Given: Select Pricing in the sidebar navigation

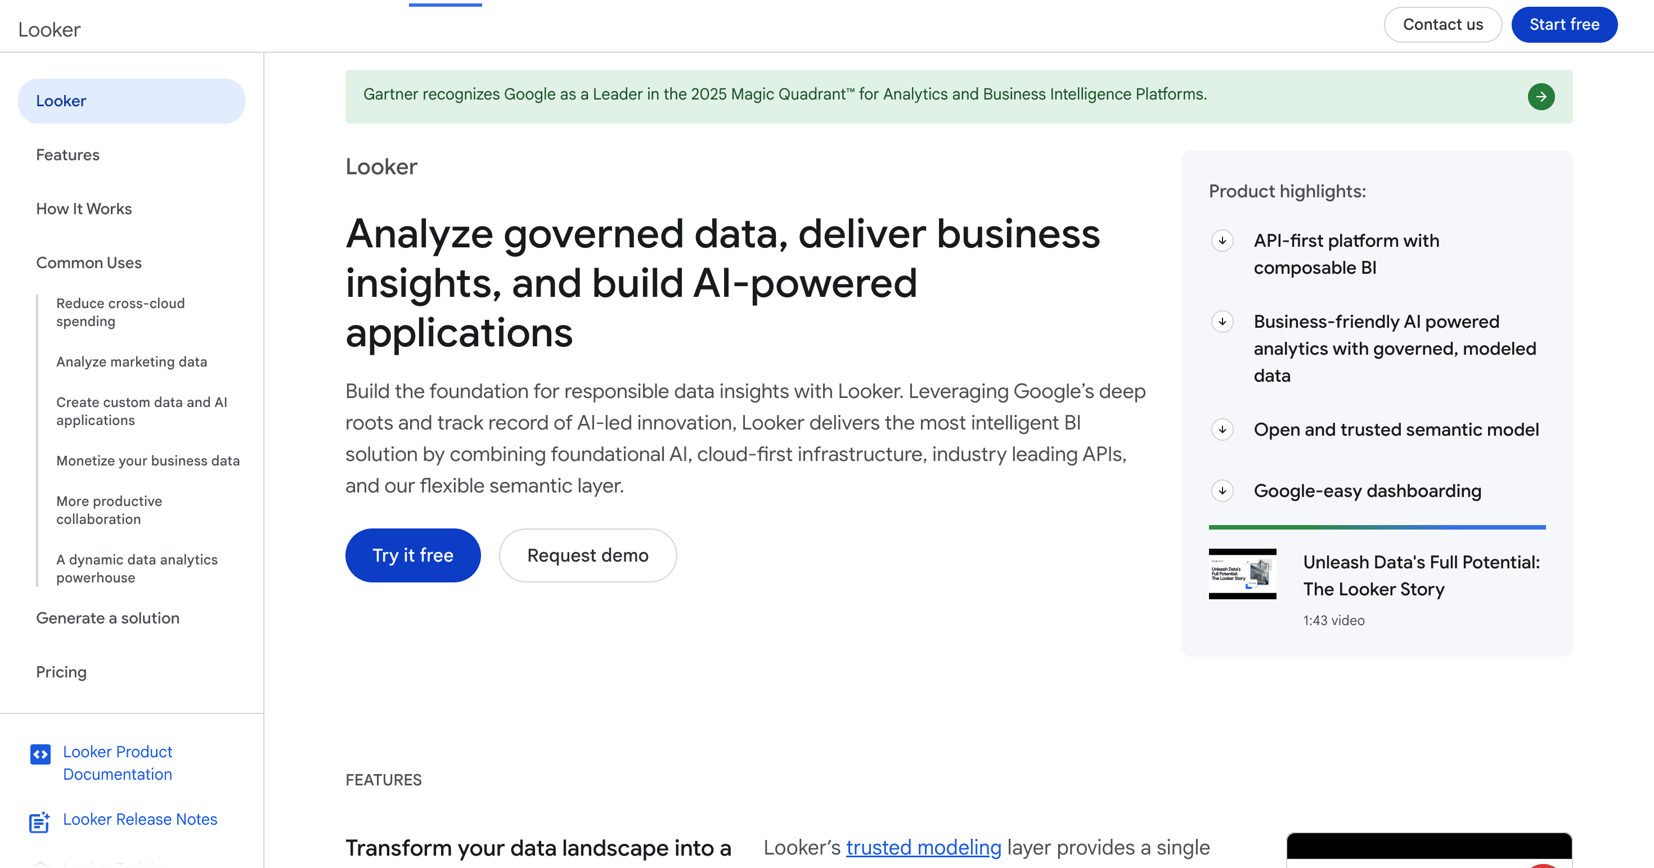Looking at the screenshot, I should pos(62,672).
